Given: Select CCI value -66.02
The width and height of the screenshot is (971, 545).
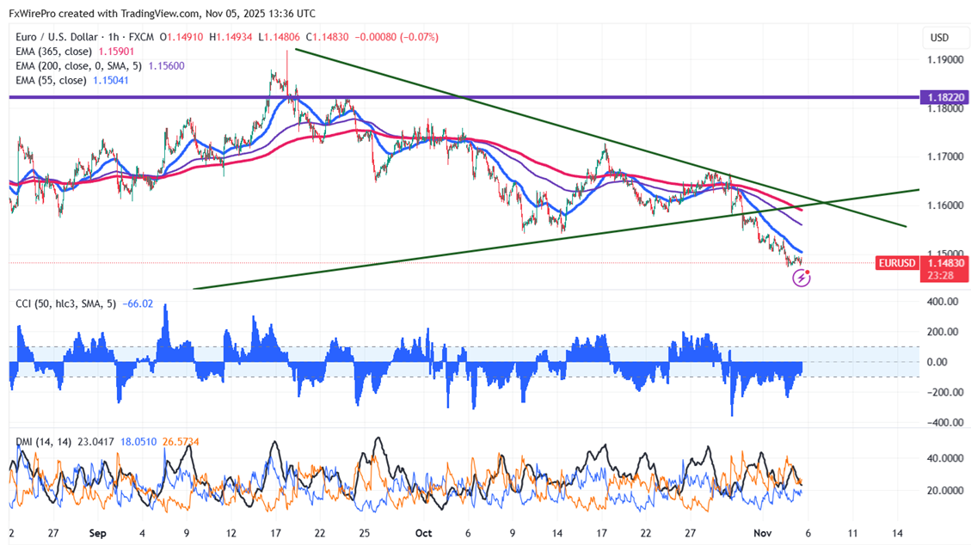Looking at the screenshot, I should click(x=138, y=303).
